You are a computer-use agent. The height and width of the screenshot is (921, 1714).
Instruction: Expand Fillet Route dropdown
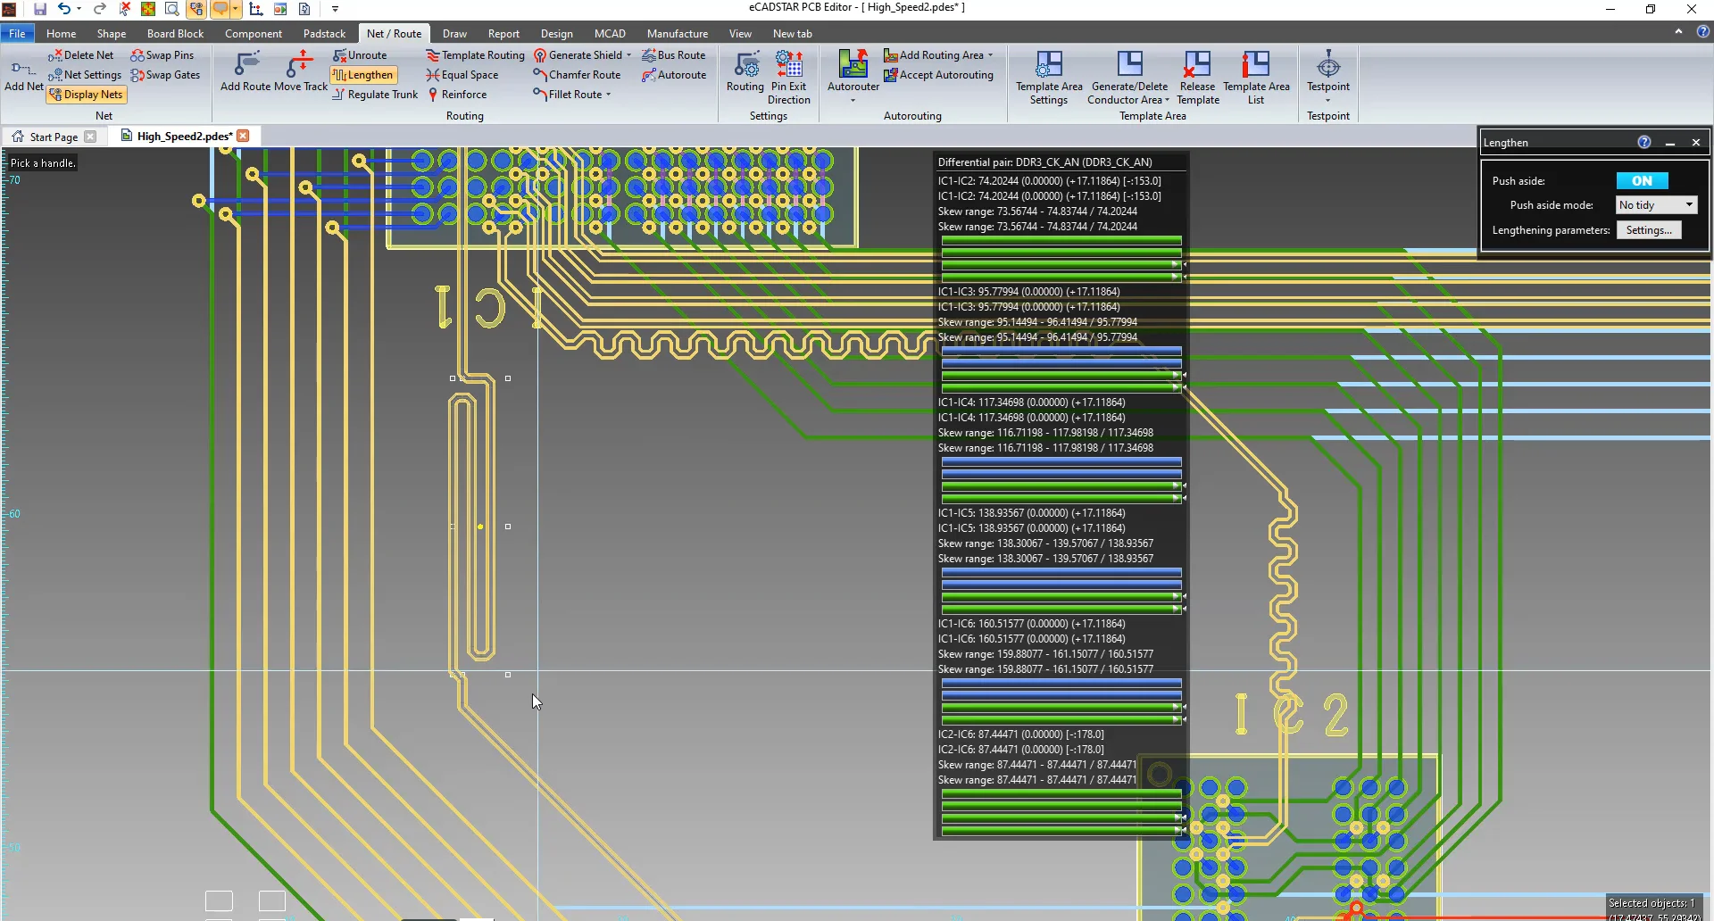609,95
